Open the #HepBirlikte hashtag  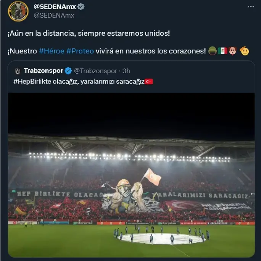click(32, 82)
